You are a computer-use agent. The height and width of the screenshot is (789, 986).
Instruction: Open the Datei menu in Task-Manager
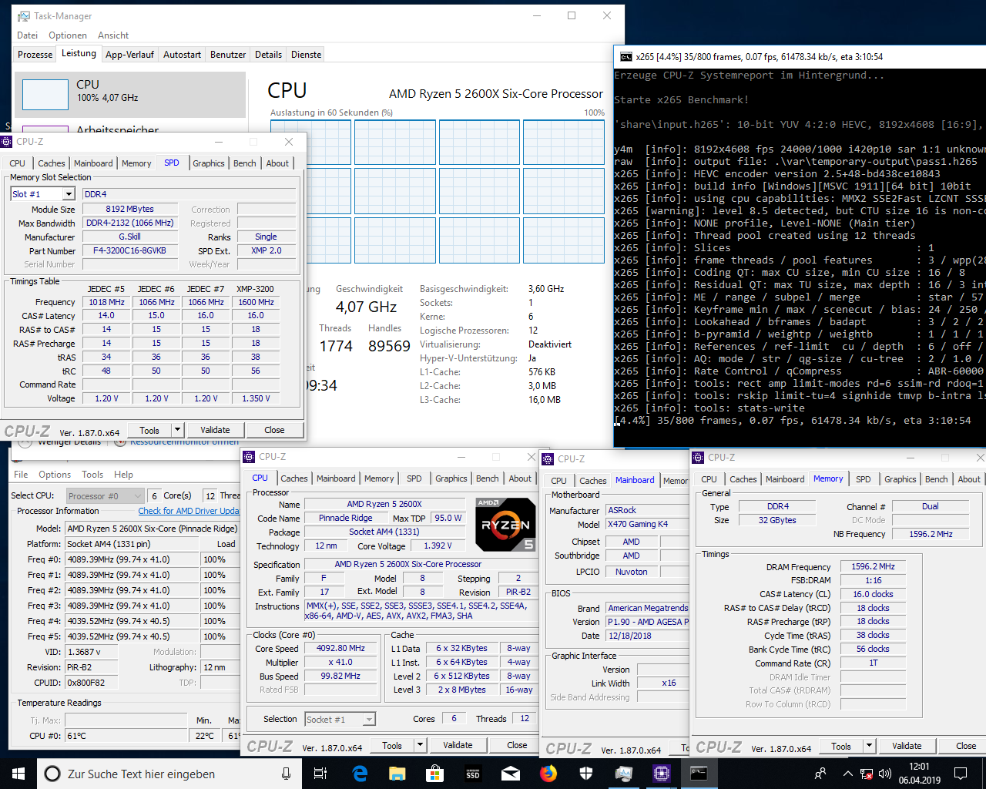[x=27, y=35]
